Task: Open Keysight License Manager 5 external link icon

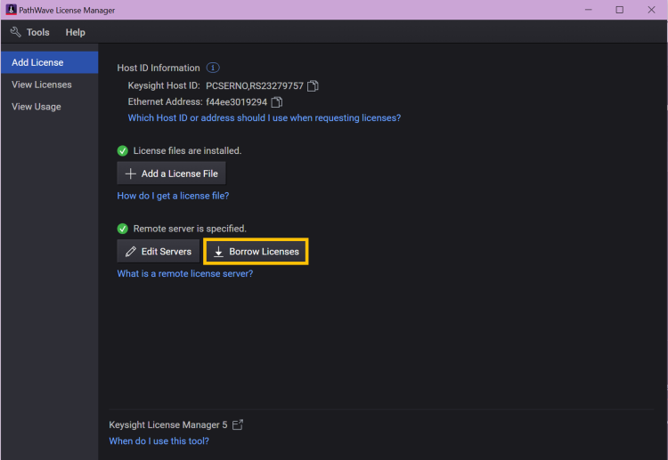Action: click(238, 424)
